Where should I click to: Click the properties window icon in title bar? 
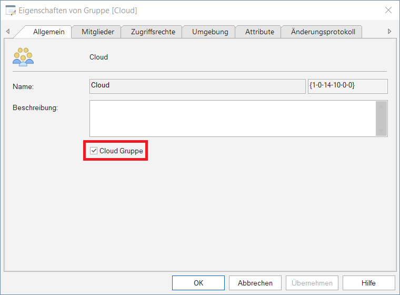[x=11, y=10]
